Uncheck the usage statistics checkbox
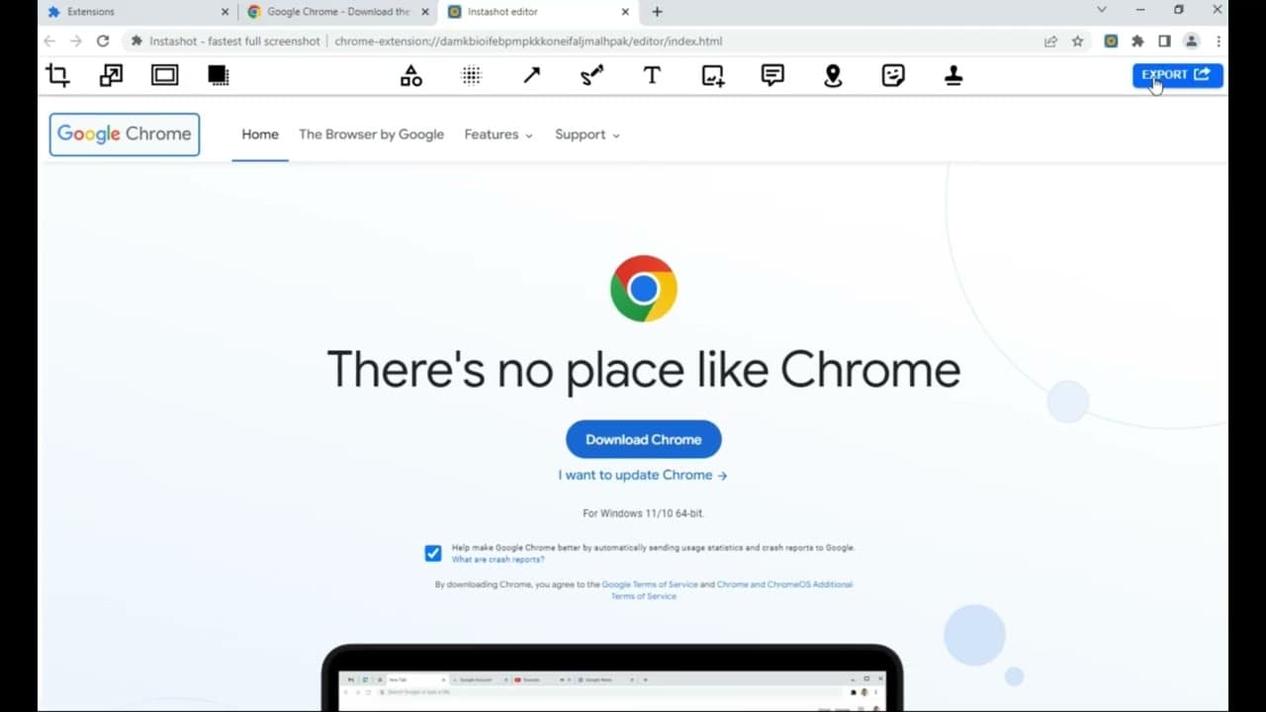The image size is (1266, 712). click(x=433, y=554)
